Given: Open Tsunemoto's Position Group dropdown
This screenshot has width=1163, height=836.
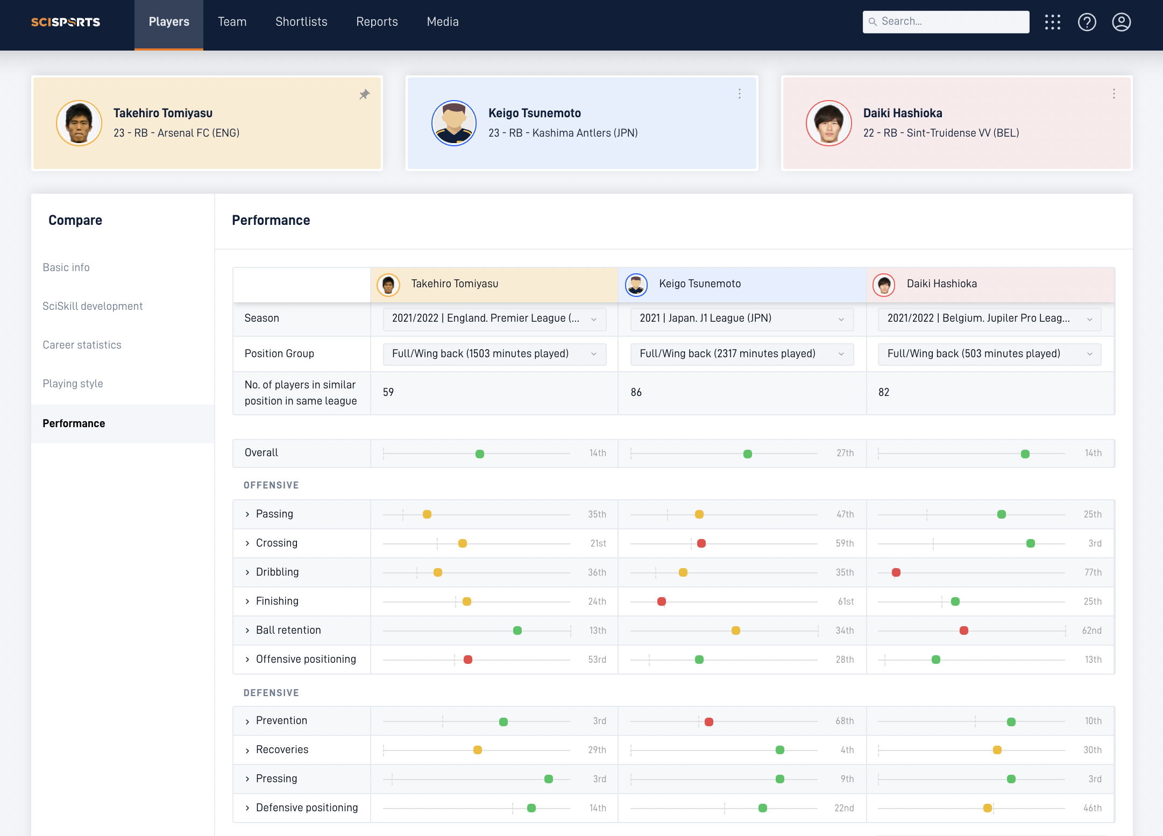Looking at the screenshot, I should click(741, 354).
